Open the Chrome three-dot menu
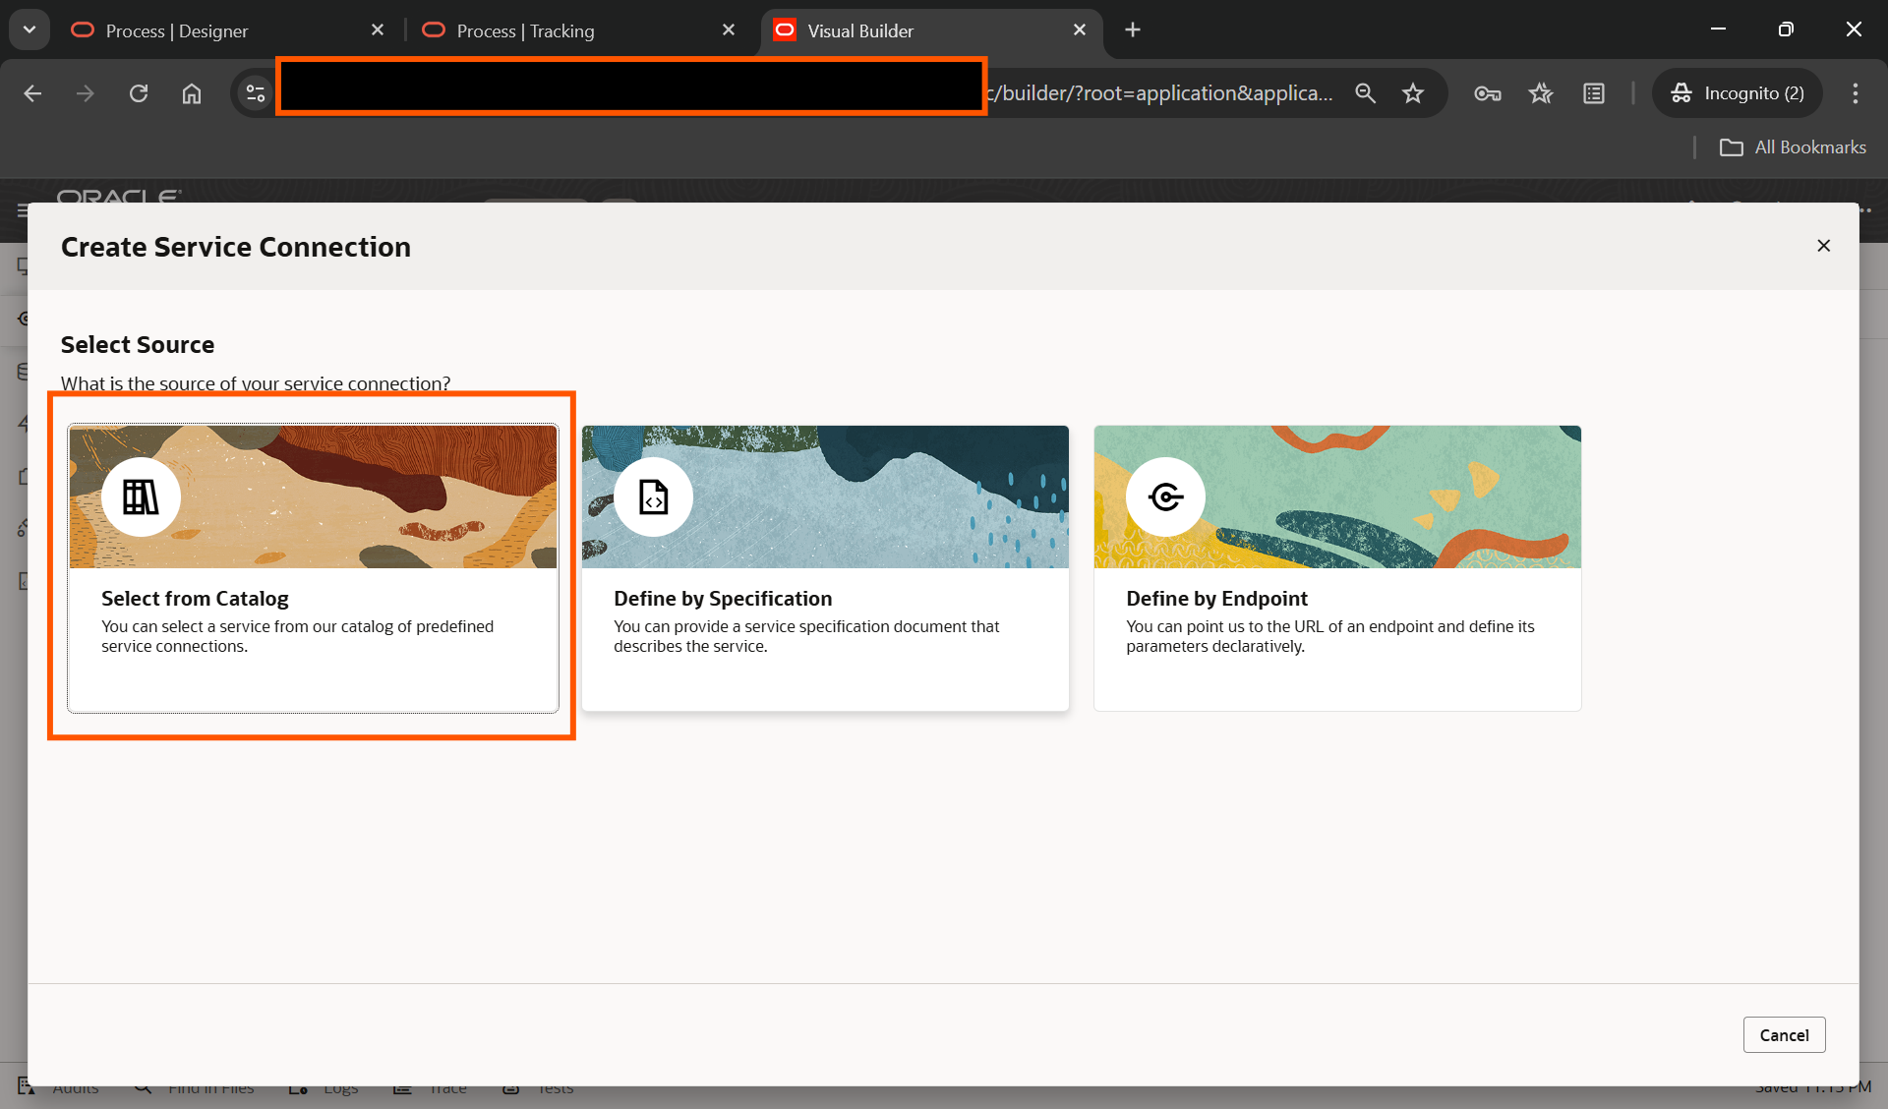Image resolution: width=1888 pixels, height=1109 pixels. point(1855,93)
